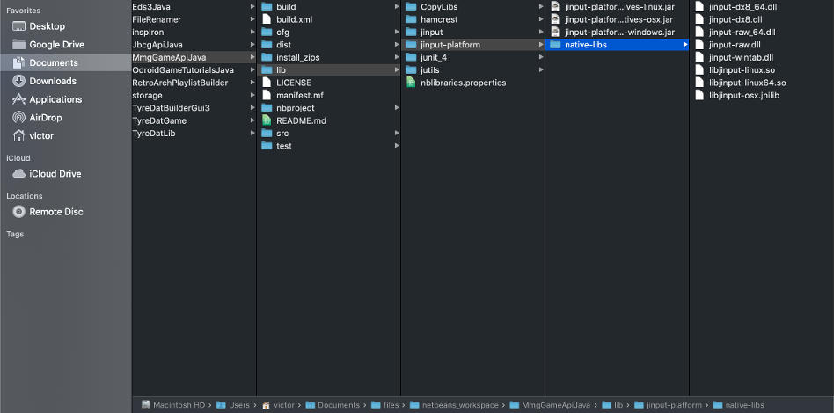Click the iCloud Drive cloud icon
834x413 pixels.
click(18, 174)
